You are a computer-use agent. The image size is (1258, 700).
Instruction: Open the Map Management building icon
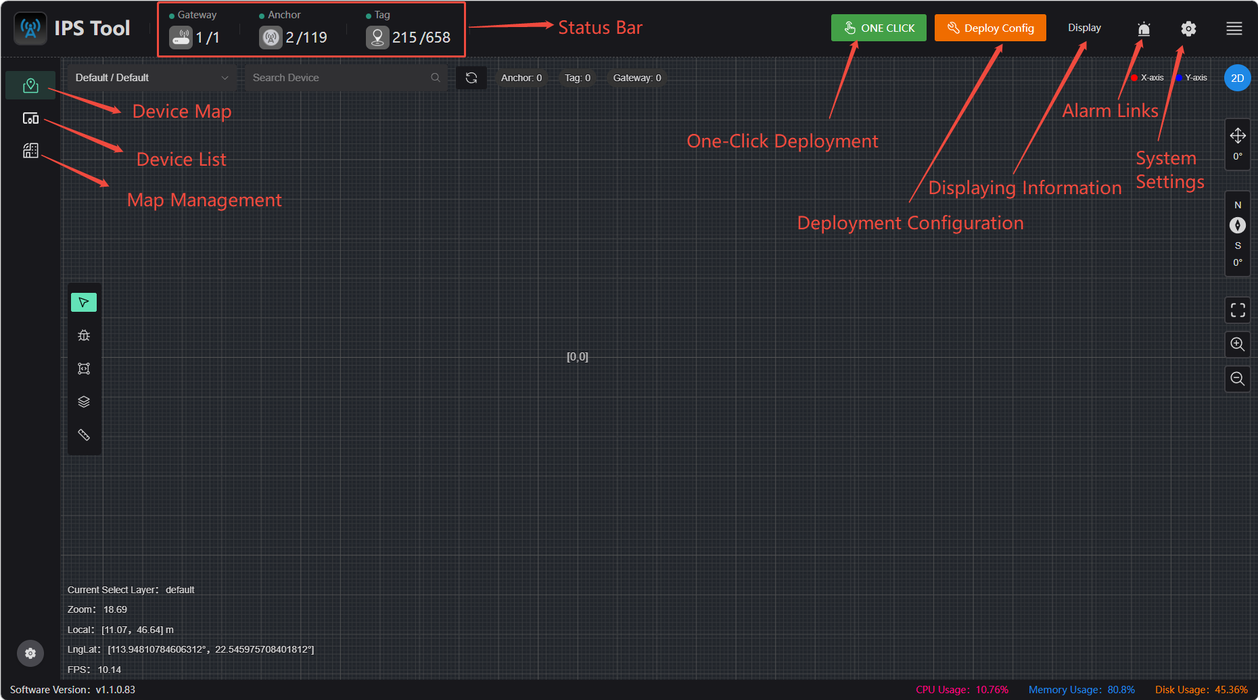click(x=30, y=150)
